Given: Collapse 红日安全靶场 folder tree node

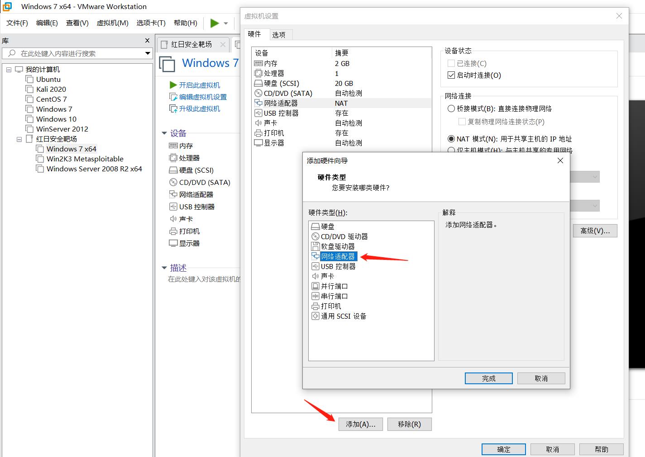Looking at the screenshot, I should pyautogui.click(x=19, y=139).
